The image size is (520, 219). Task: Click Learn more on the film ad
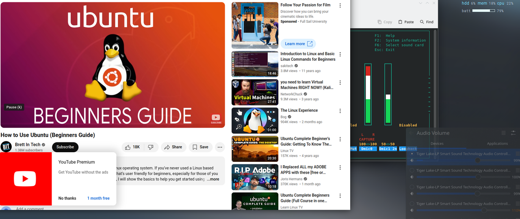[x=298, y=44]
